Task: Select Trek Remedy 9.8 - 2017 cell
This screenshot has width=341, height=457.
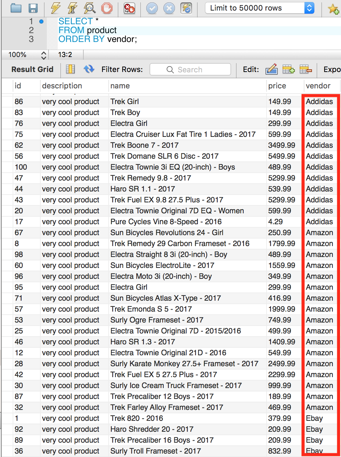Action: (187, 178)
